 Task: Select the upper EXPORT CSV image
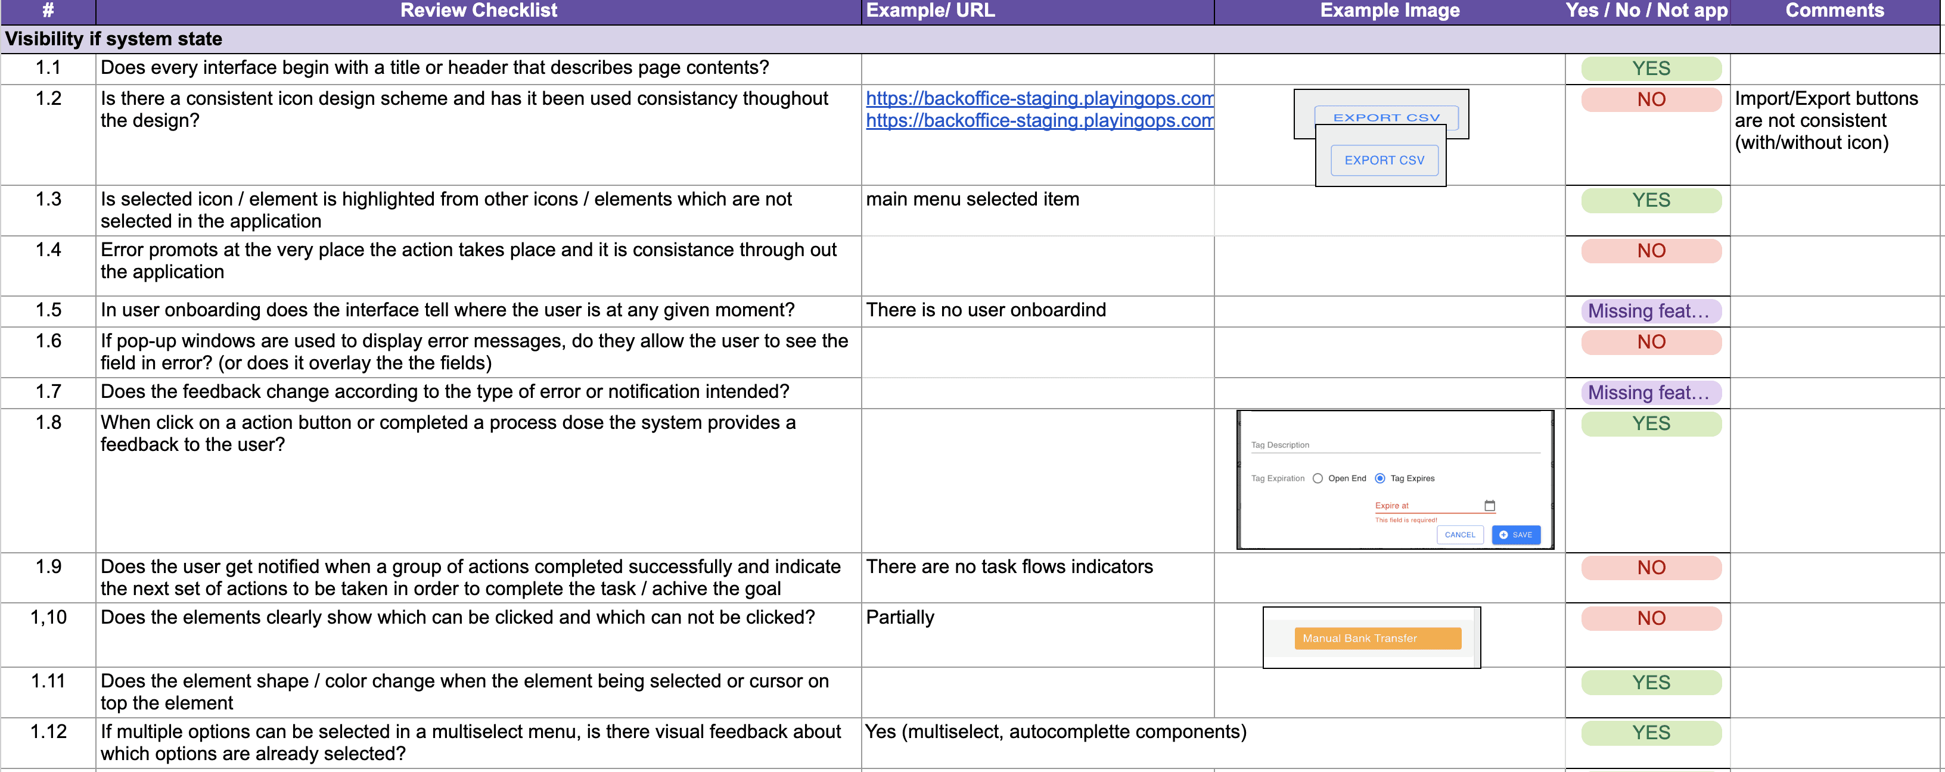[x=1385, y=116]
